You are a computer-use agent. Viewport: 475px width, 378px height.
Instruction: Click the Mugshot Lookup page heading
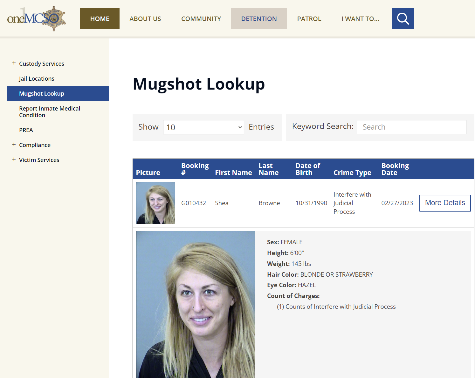pyautogui.click(x=199, y=84)
